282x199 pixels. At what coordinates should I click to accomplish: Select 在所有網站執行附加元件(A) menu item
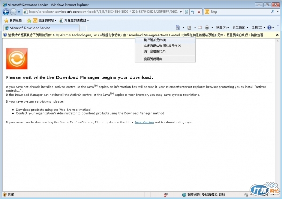click(x=165, y=46)
